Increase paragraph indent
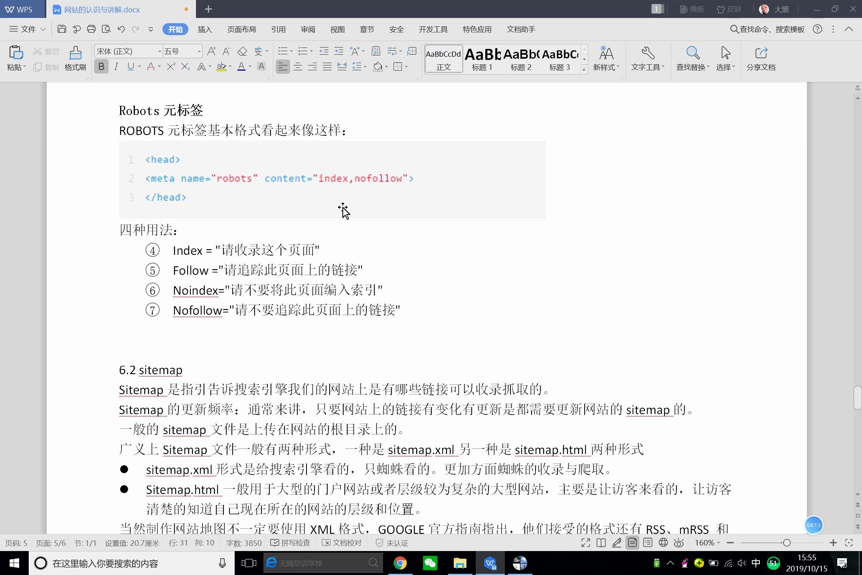This screenshot has width=862, height=575. [339, 51]
